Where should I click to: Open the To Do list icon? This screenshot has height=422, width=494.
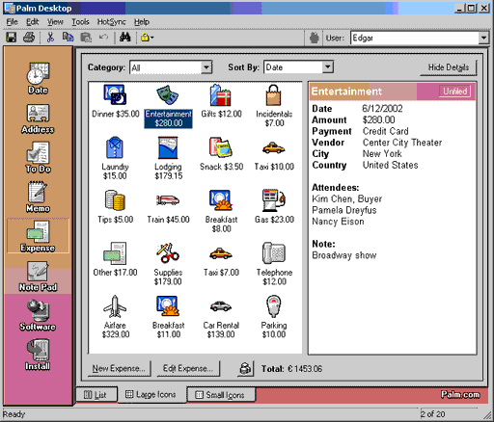click(38, 158)
